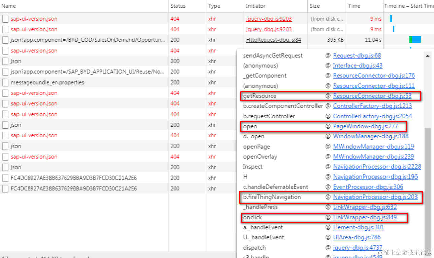Open the Timeline – Start Time column header
The height and width of the screenshot is (258, 434).
click(x=409, y=6)
